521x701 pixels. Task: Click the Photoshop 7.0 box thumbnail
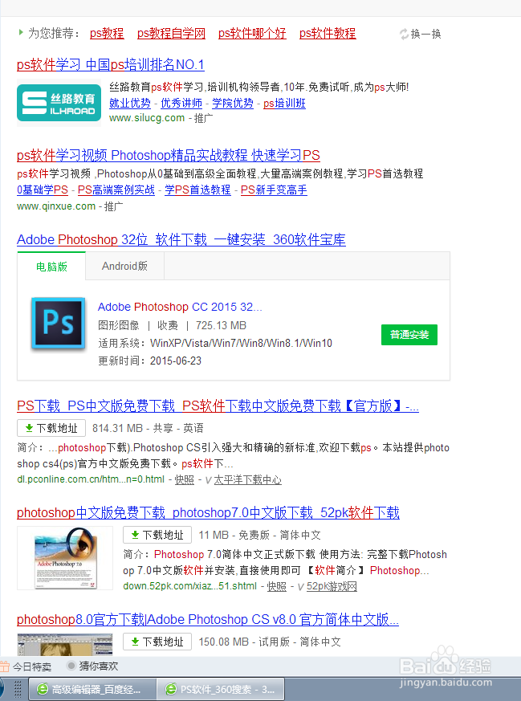[x=65, y=558]
